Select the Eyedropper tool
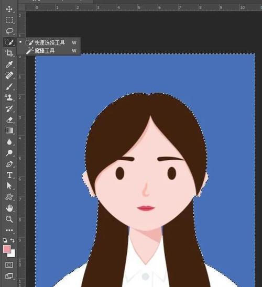Image resolution: width=262 pixels, height=287 pixels. pyautogui.click(x=9, y=64)
